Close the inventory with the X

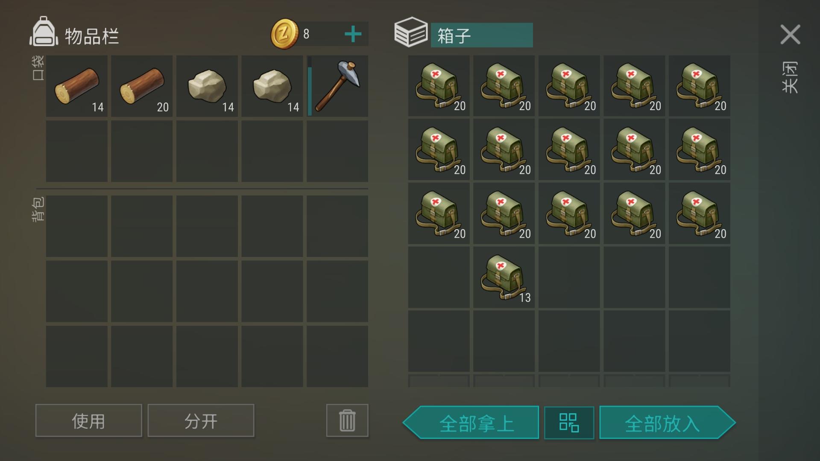click(790, 34)
